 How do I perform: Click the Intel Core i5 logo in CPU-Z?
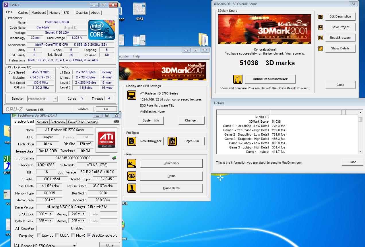tap(102, 30)
